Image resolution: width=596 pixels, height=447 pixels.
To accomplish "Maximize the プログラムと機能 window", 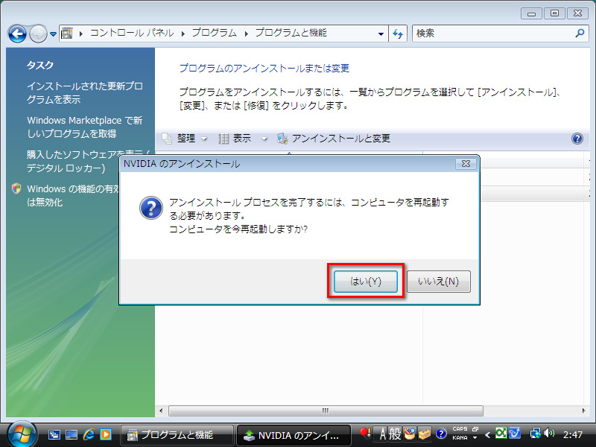I will point(554,13).
